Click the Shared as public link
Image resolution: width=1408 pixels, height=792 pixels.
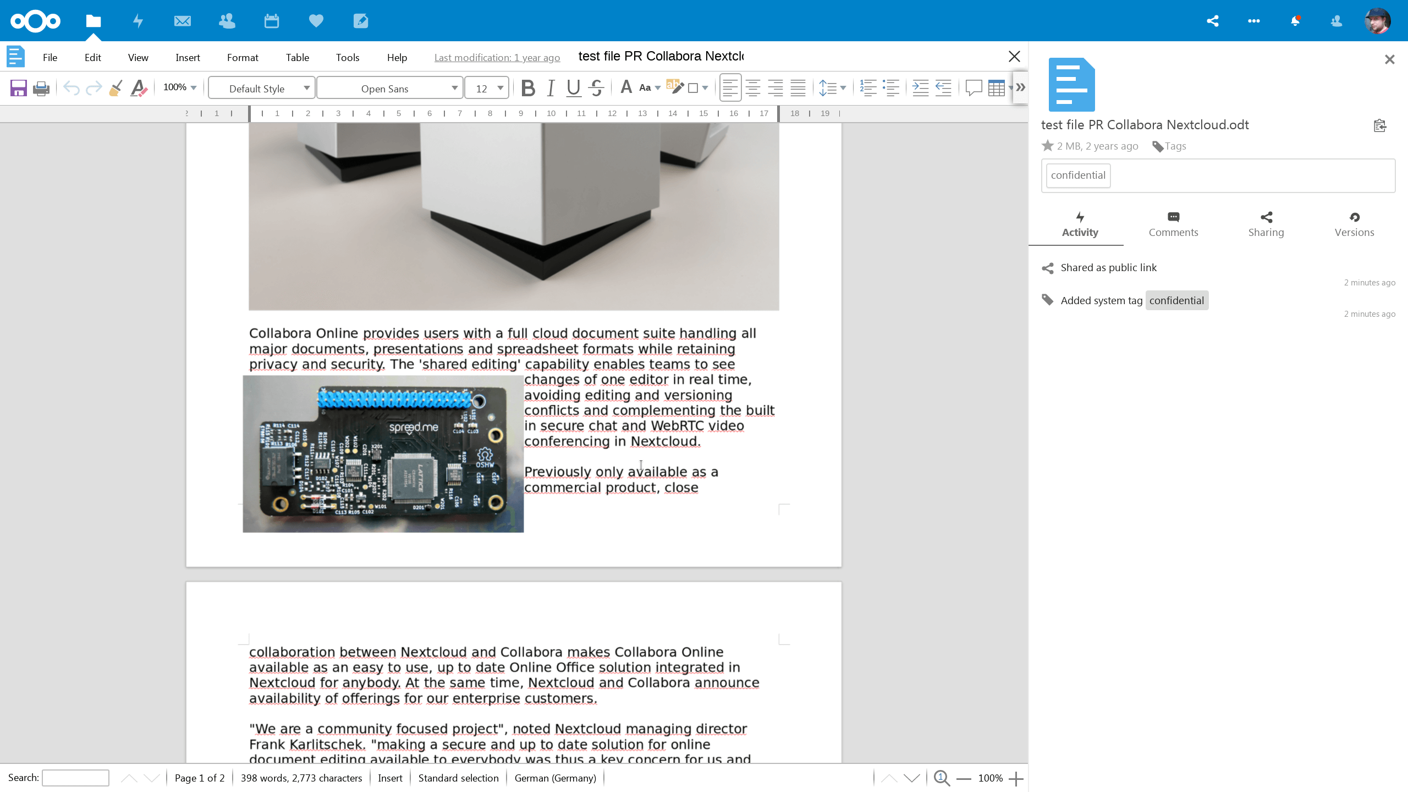pos(1108,267)
